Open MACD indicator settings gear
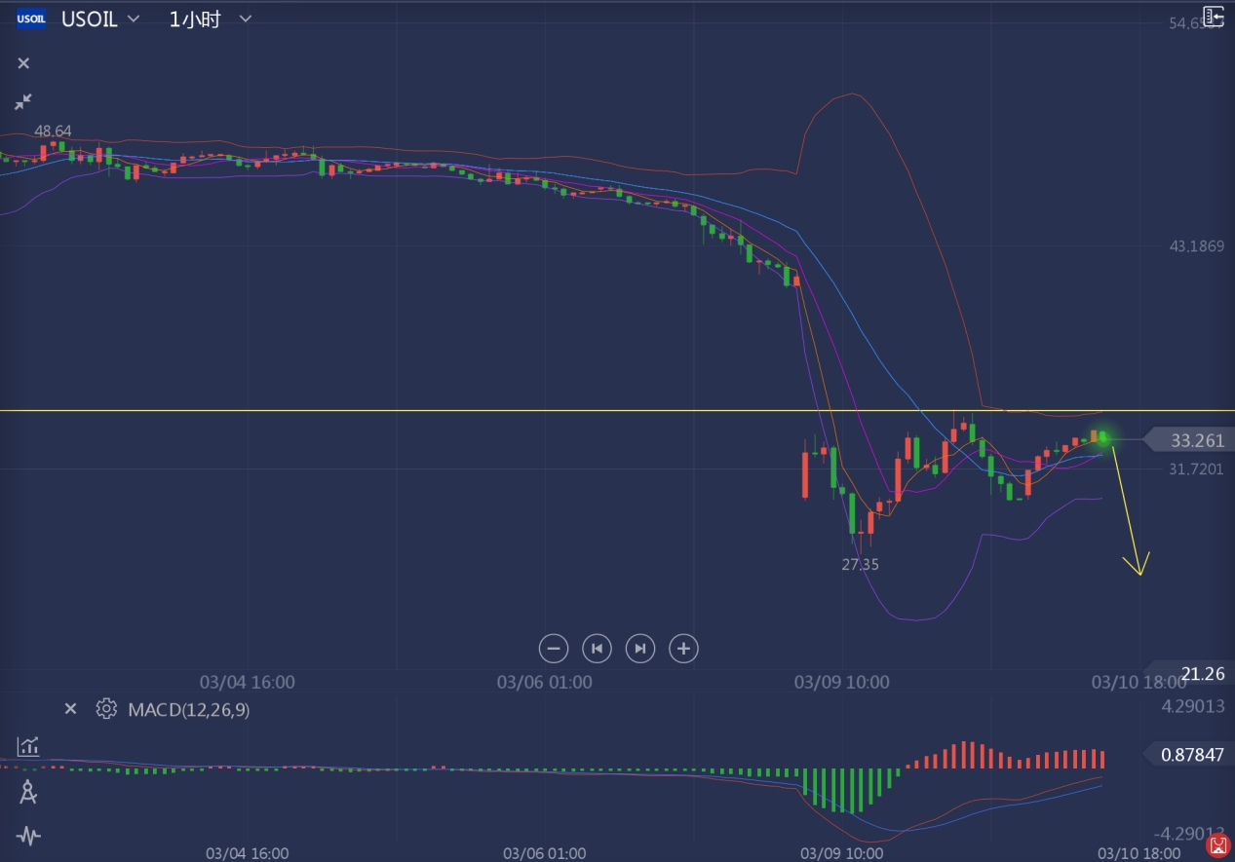Image resolution: width=1235 pixels, height=862 pixels. point(106,709)
